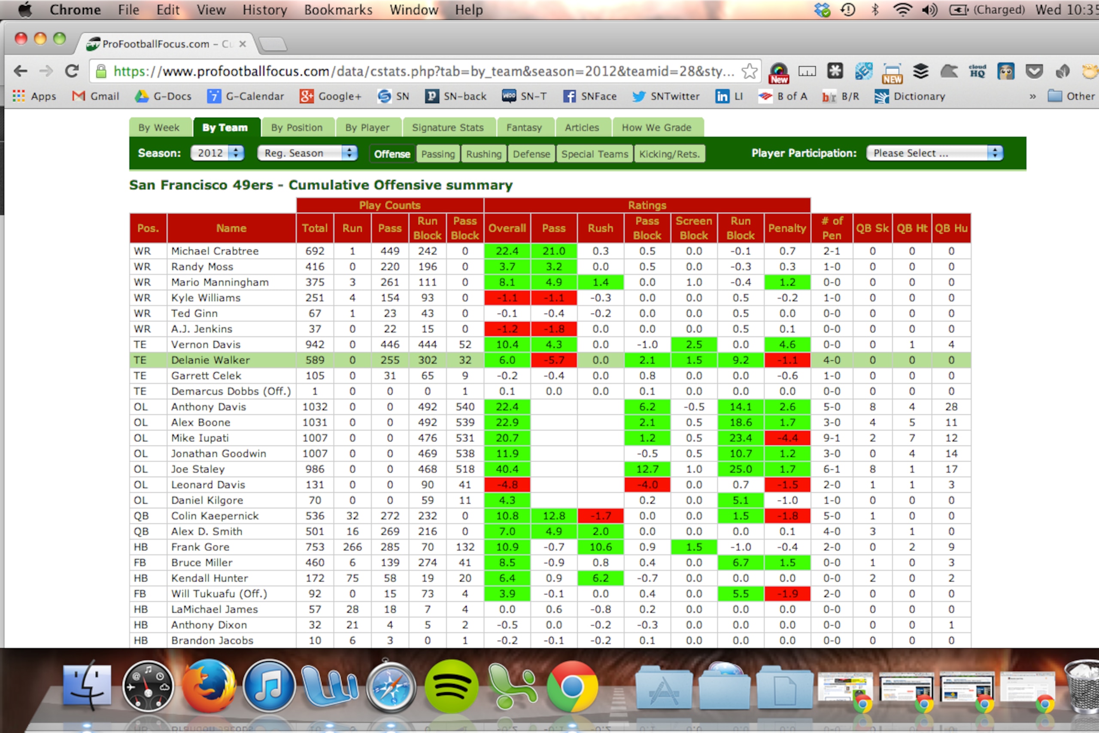Open the Reg. Season dropdown

pyautogui.click(x=307, y=153)
